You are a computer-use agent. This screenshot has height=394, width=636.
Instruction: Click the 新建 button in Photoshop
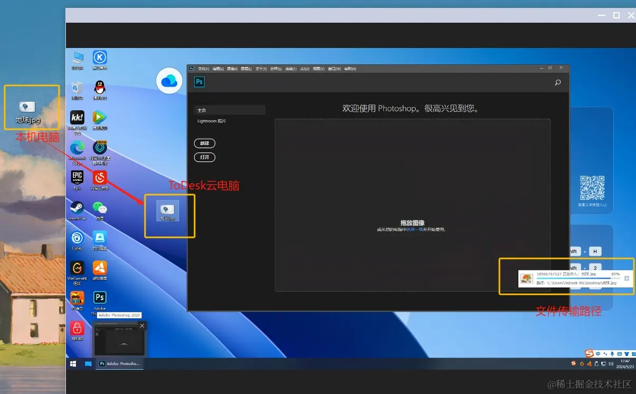pos(205,143)
